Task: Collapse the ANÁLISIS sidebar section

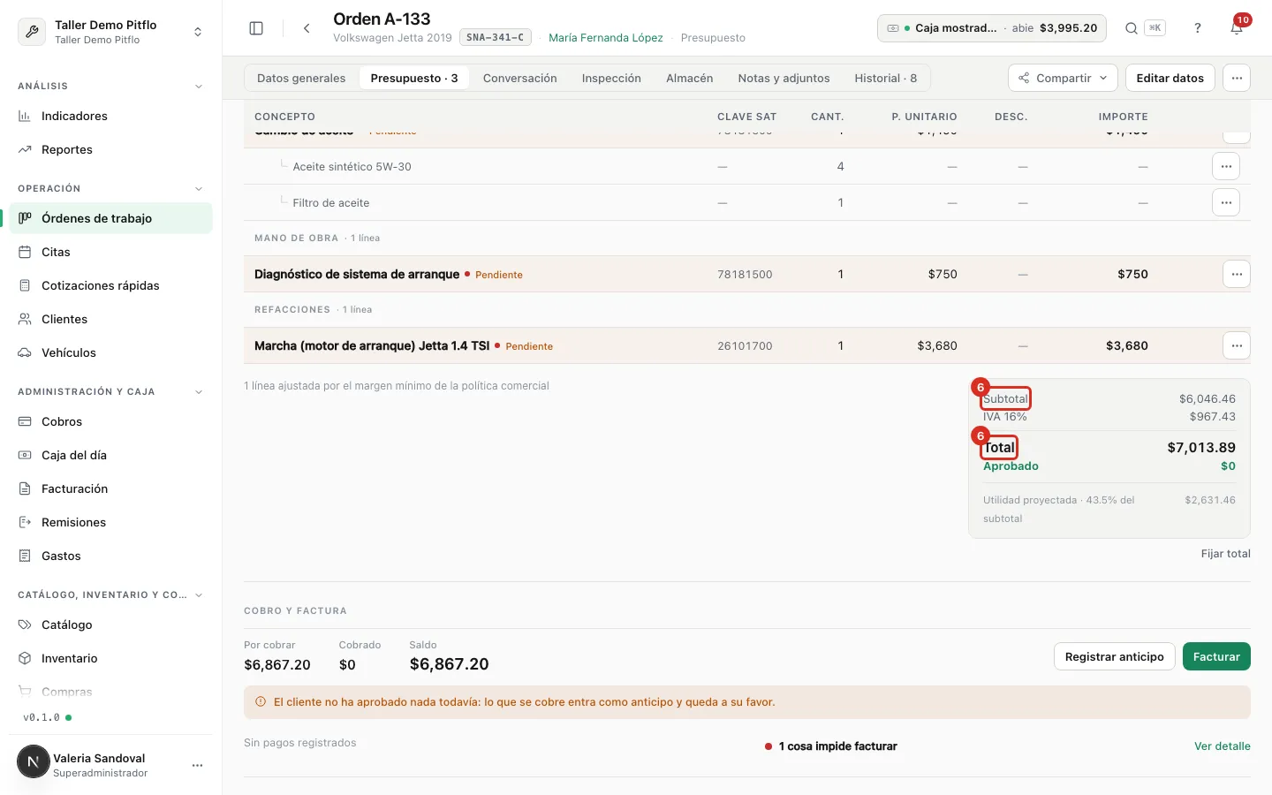Action: 199,87
